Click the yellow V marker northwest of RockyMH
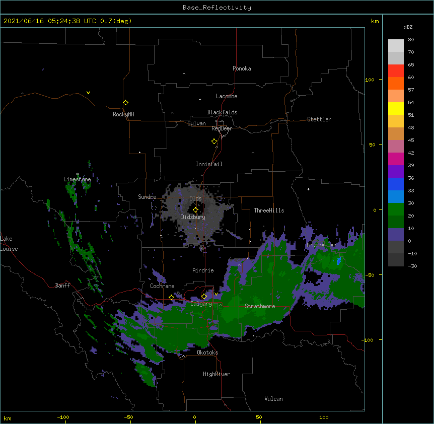 [88, 93]
